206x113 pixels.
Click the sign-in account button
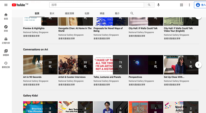click(x=200, y=5)
